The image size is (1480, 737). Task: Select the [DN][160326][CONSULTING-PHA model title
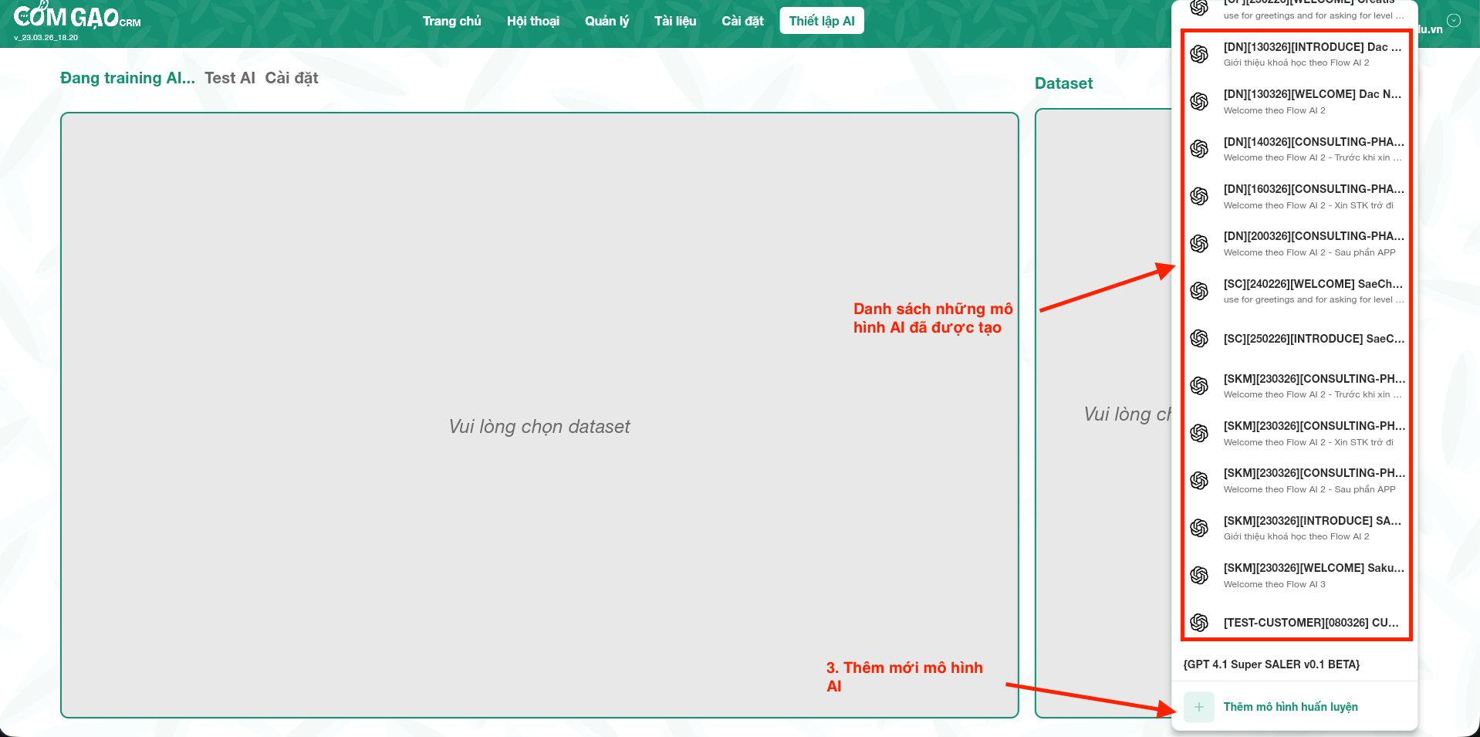pyautogui.click(x=1314, y=189)
